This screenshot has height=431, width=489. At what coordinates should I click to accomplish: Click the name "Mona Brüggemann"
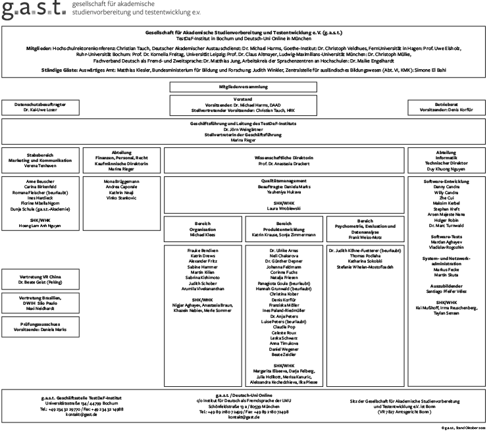point(122,182)
